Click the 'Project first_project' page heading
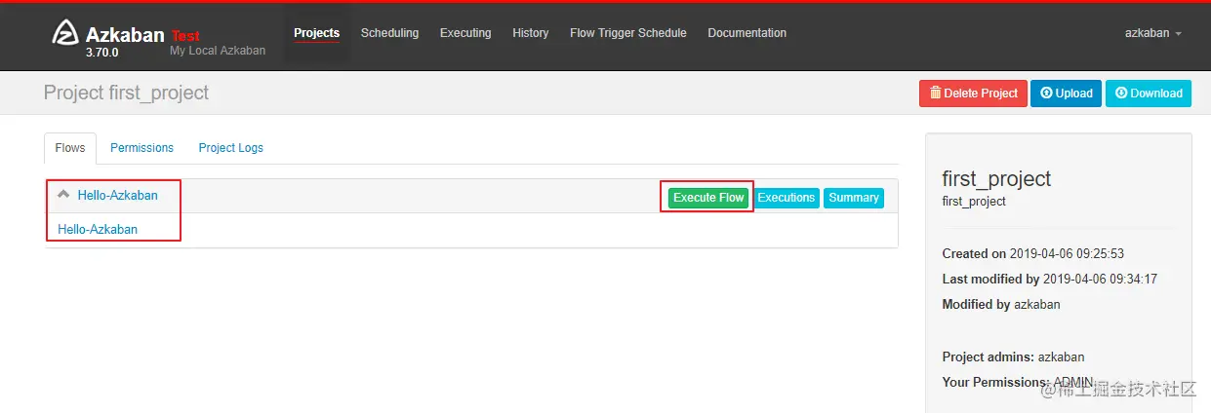The width and height of the screenshot is (1211, 413). (126, 94)
